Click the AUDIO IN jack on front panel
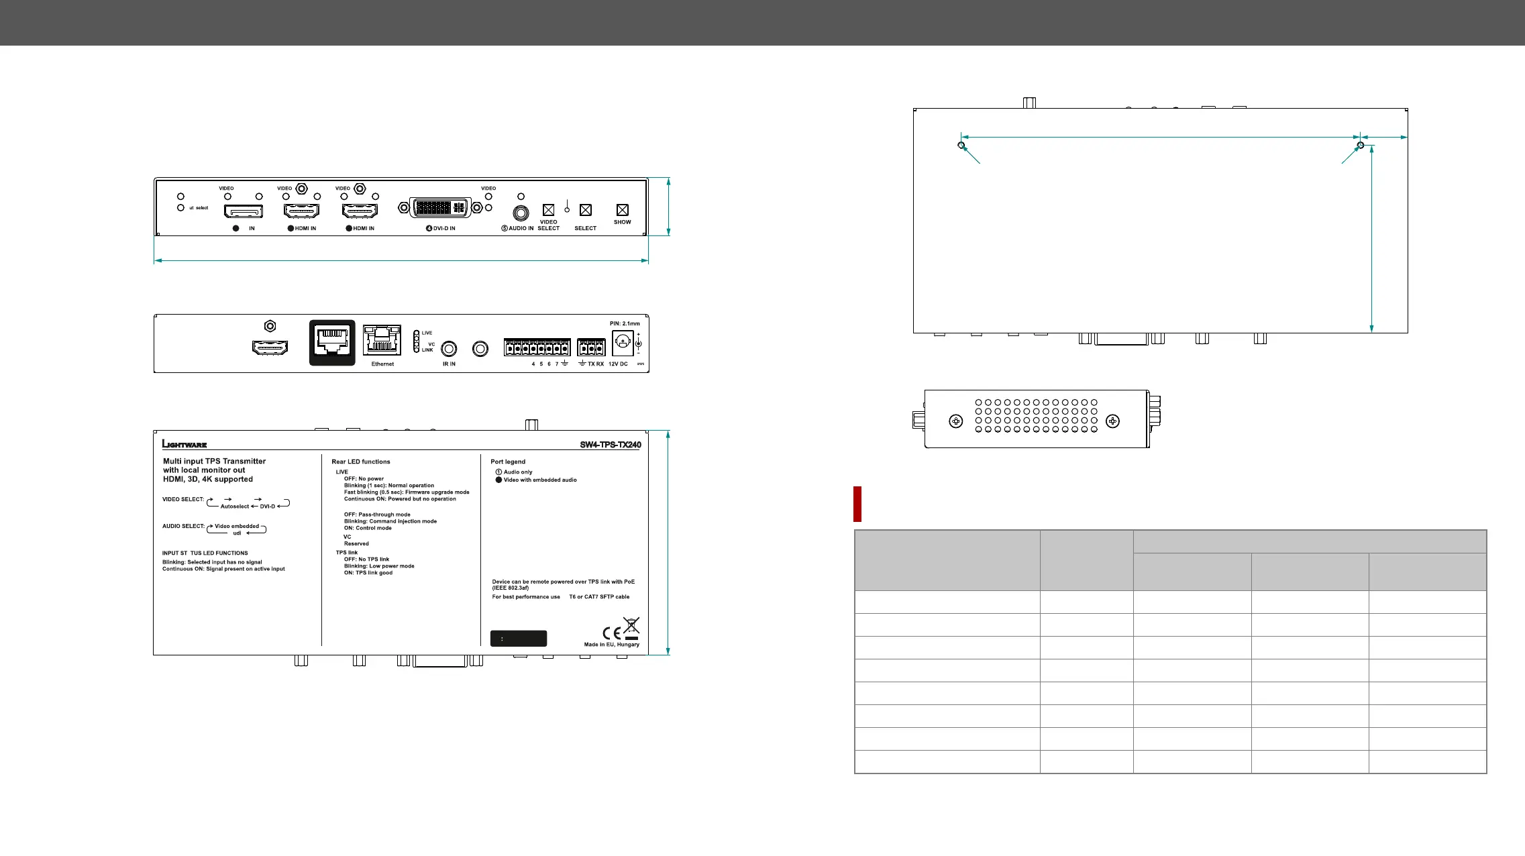The height and width of the screenshot is (856, 1525). (520, 213)
